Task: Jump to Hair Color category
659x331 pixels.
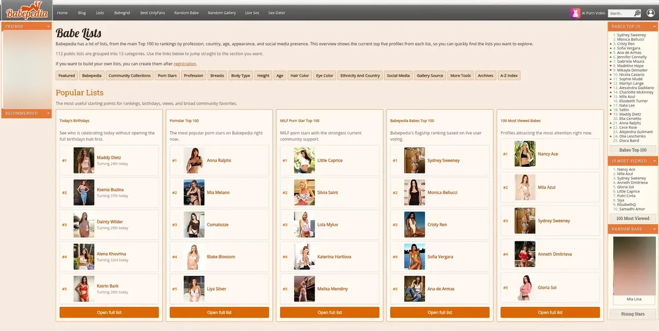Action: (300, 76)
